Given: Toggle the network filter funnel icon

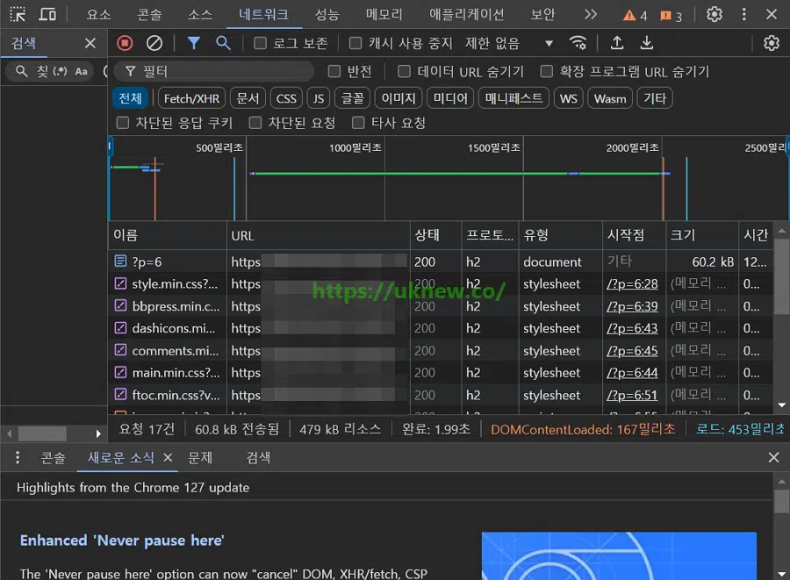Looking at the screenshot, I should pyautogui.click(x=193, y=43).
